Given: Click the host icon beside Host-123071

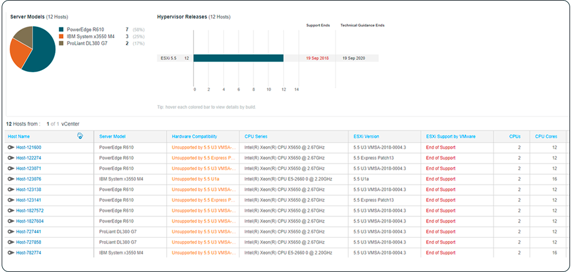Looking at the screenshot, I should pos(11,169).
